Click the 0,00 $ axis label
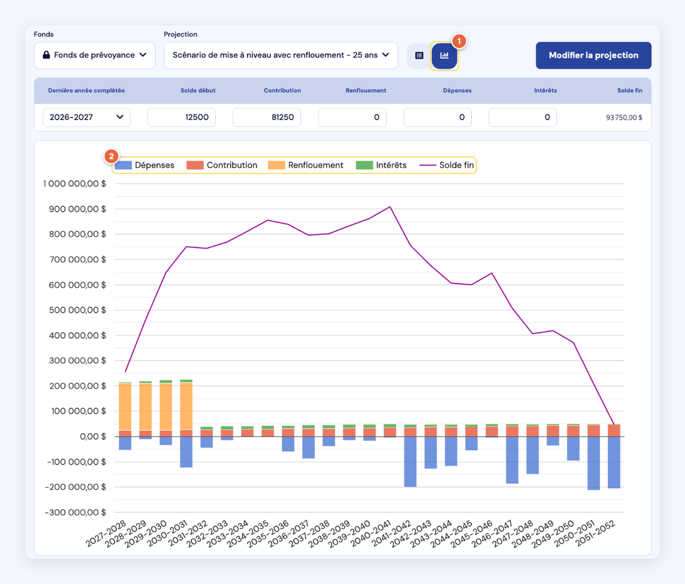 click(x=93, y=436)
